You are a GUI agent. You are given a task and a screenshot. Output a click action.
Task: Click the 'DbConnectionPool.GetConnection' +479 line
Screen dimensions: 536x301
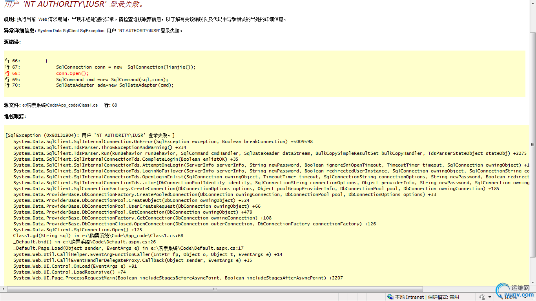click(x=133, y=212)
